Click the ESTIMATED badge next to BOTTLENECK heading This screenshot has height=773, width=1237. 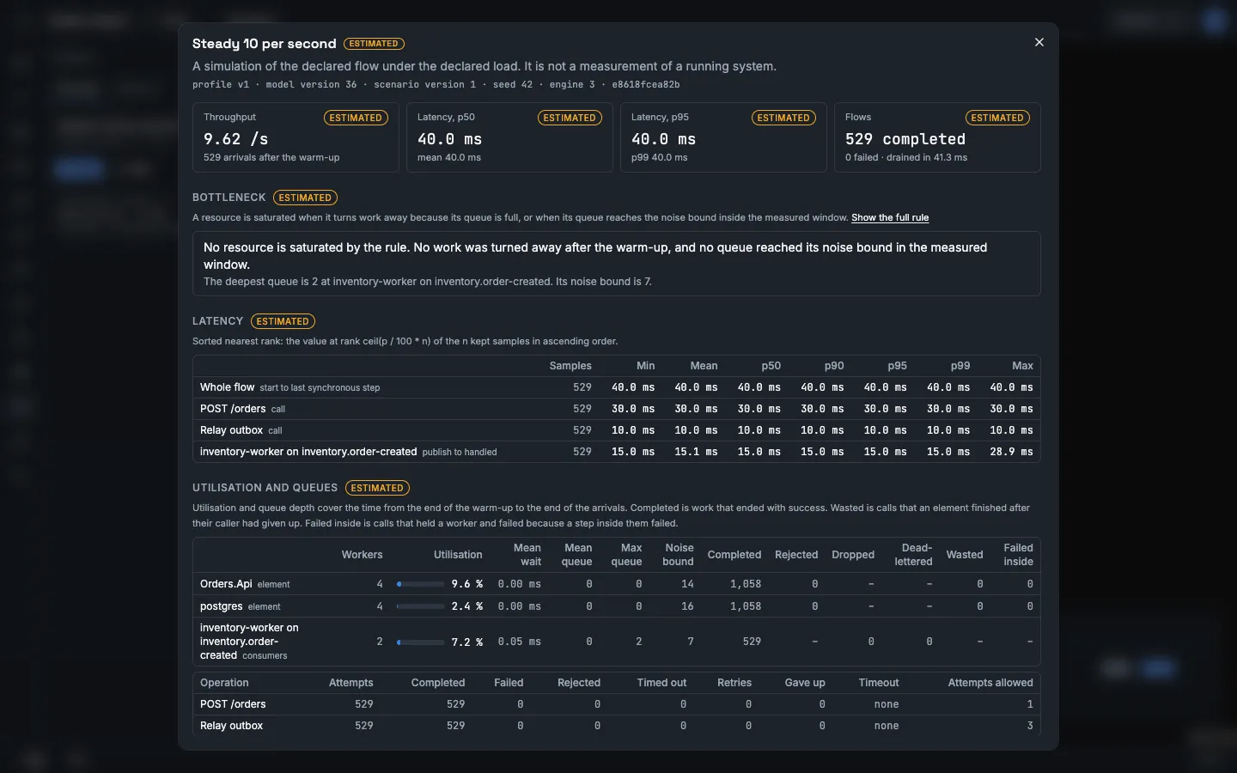(305, 198)
